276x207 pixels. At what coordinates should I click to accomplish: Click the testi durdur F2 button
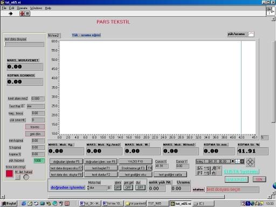click(x=101, y=175)
